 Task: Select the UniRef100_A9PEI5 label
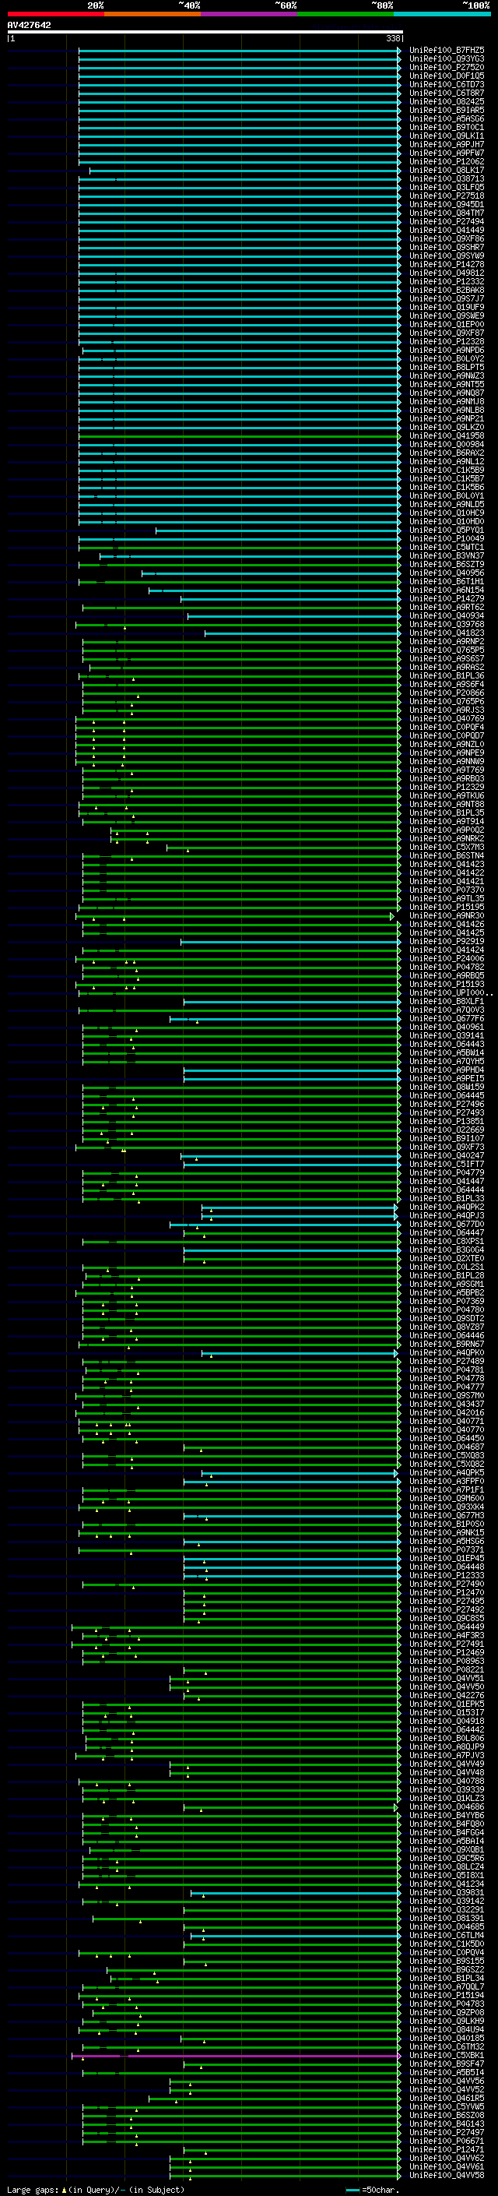click(x=447, y=1078)
